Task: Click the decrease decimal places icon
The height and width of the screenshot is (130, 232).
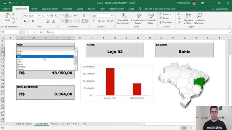Action: point(112,21)
